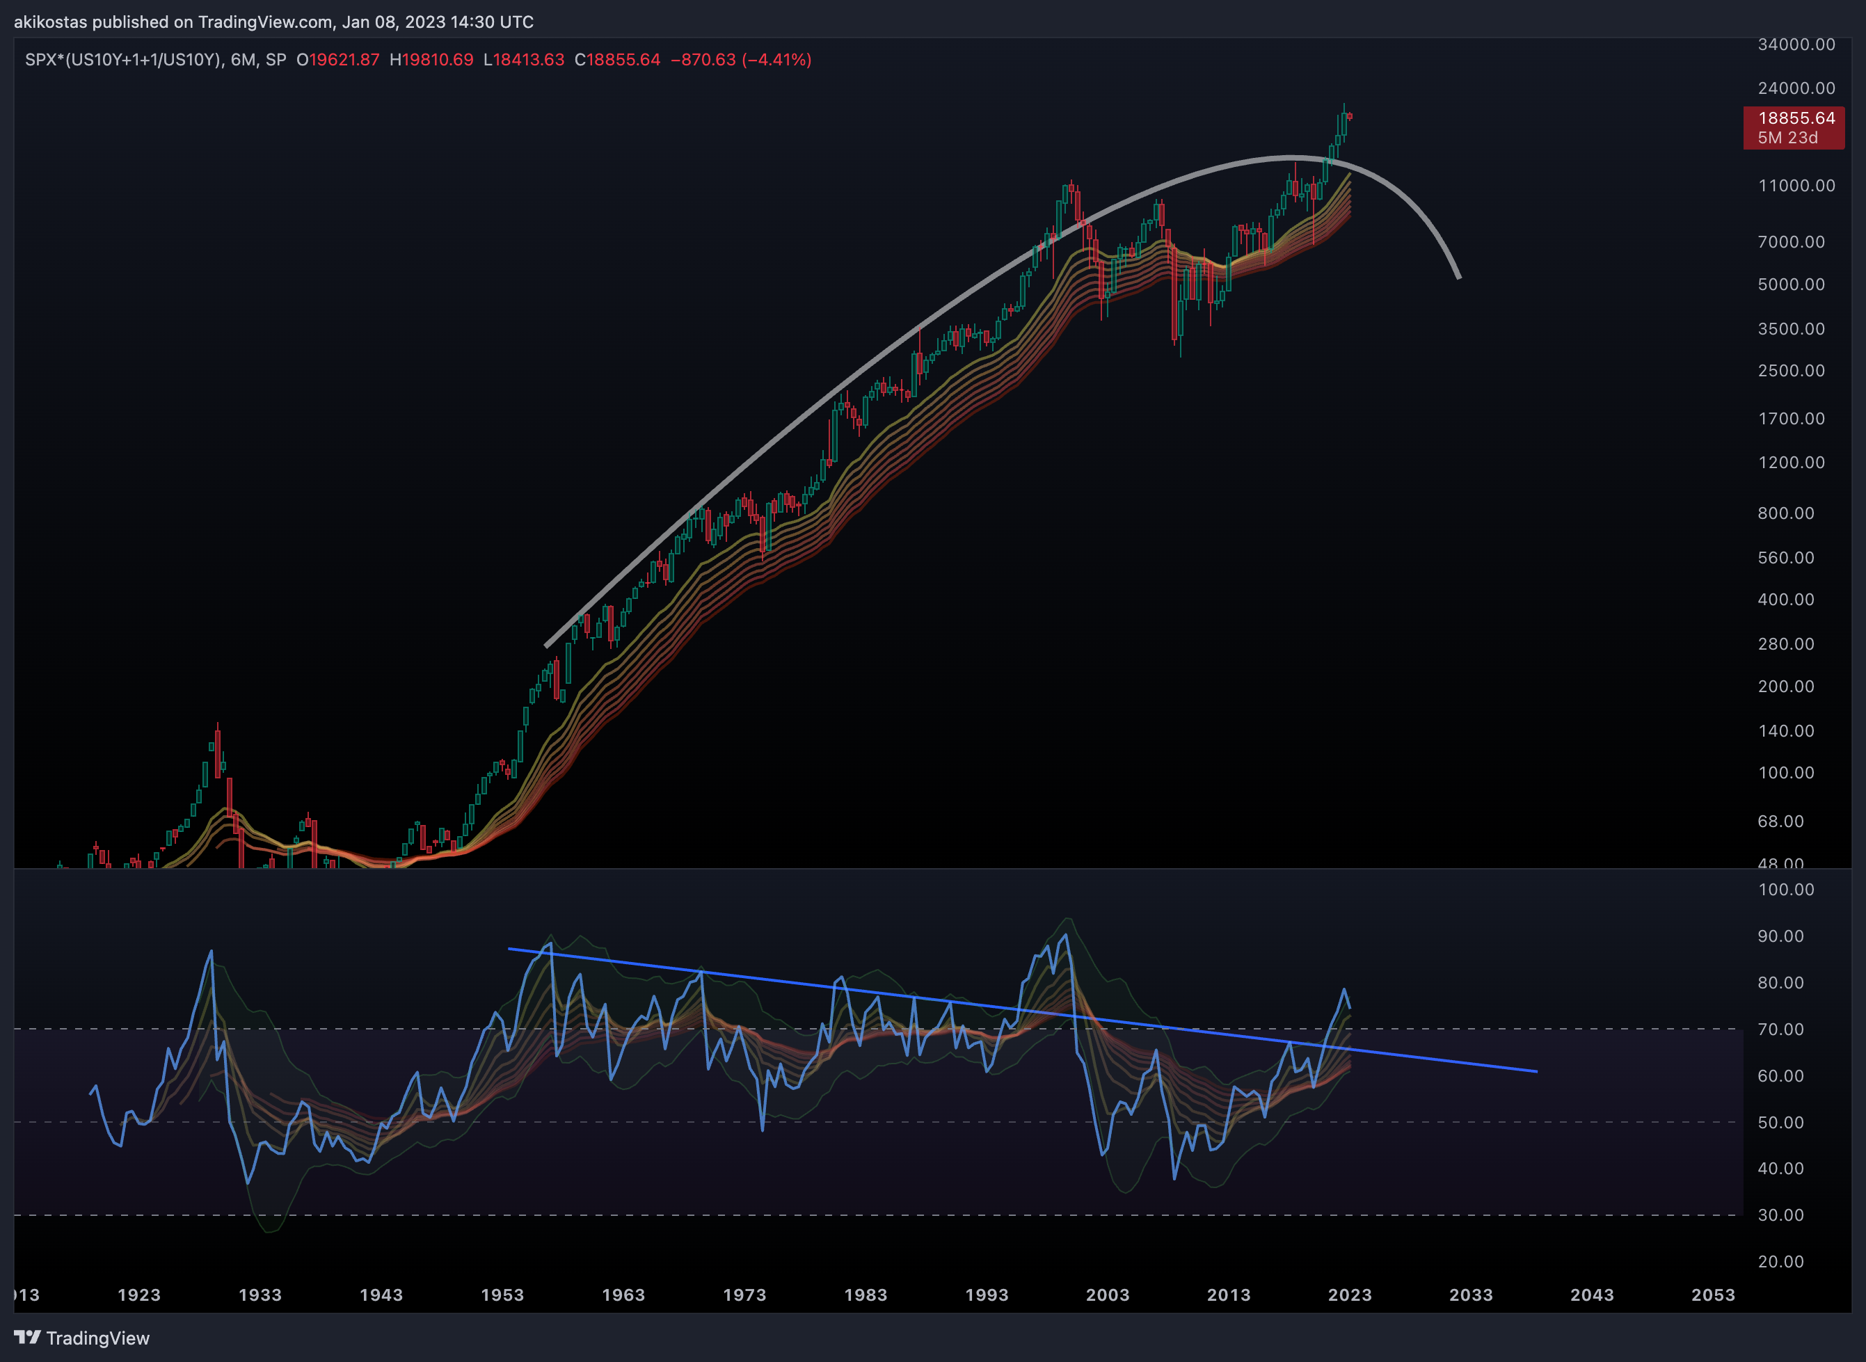
Task: Click the 30.00 oscillator axis label
Action: click(x=1781, y=1215)
